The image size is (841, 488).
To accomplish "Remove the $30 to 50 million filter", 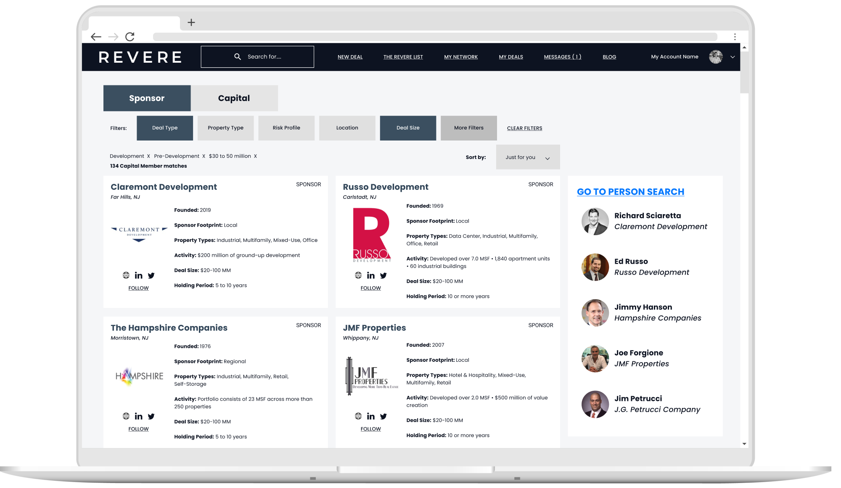I will (255, 156).
